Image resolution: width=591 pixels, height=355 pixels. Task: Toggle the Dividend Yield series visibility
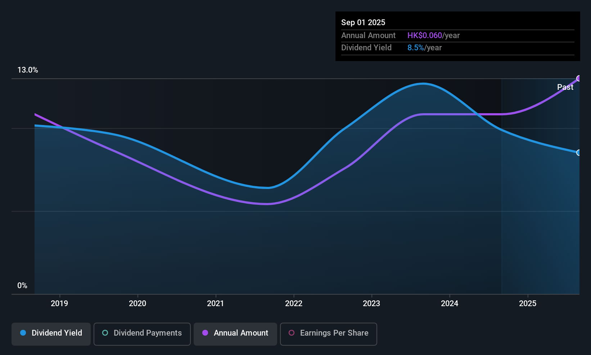coord(51,333)
